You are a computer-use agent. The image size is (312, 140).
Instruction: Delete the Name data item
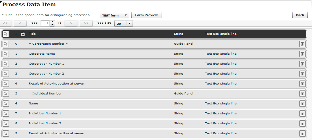pos(302,104)
